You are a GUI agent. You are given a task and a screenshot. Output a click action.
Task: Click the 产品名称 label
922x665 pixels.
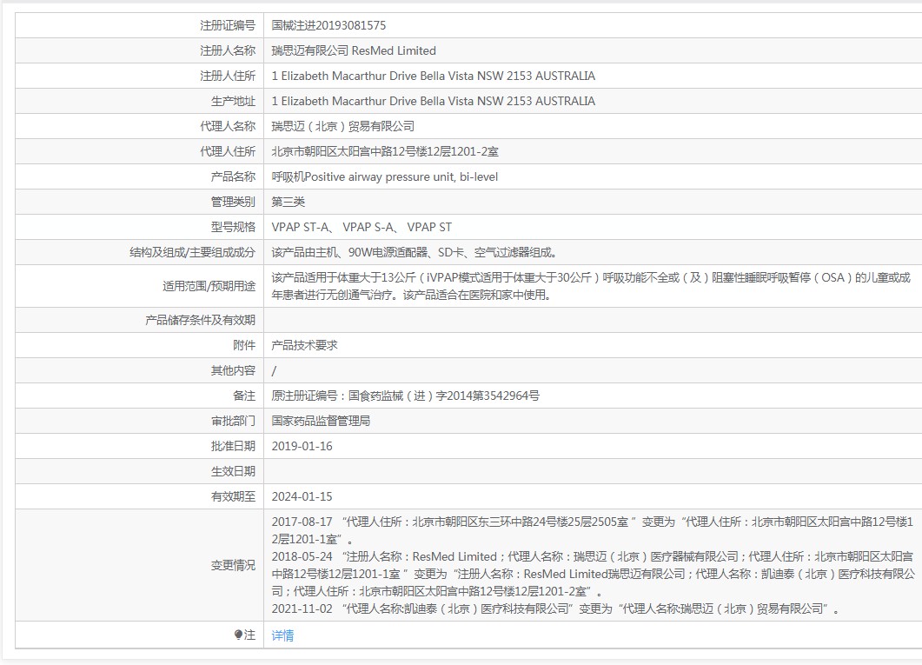coord(234,177)
